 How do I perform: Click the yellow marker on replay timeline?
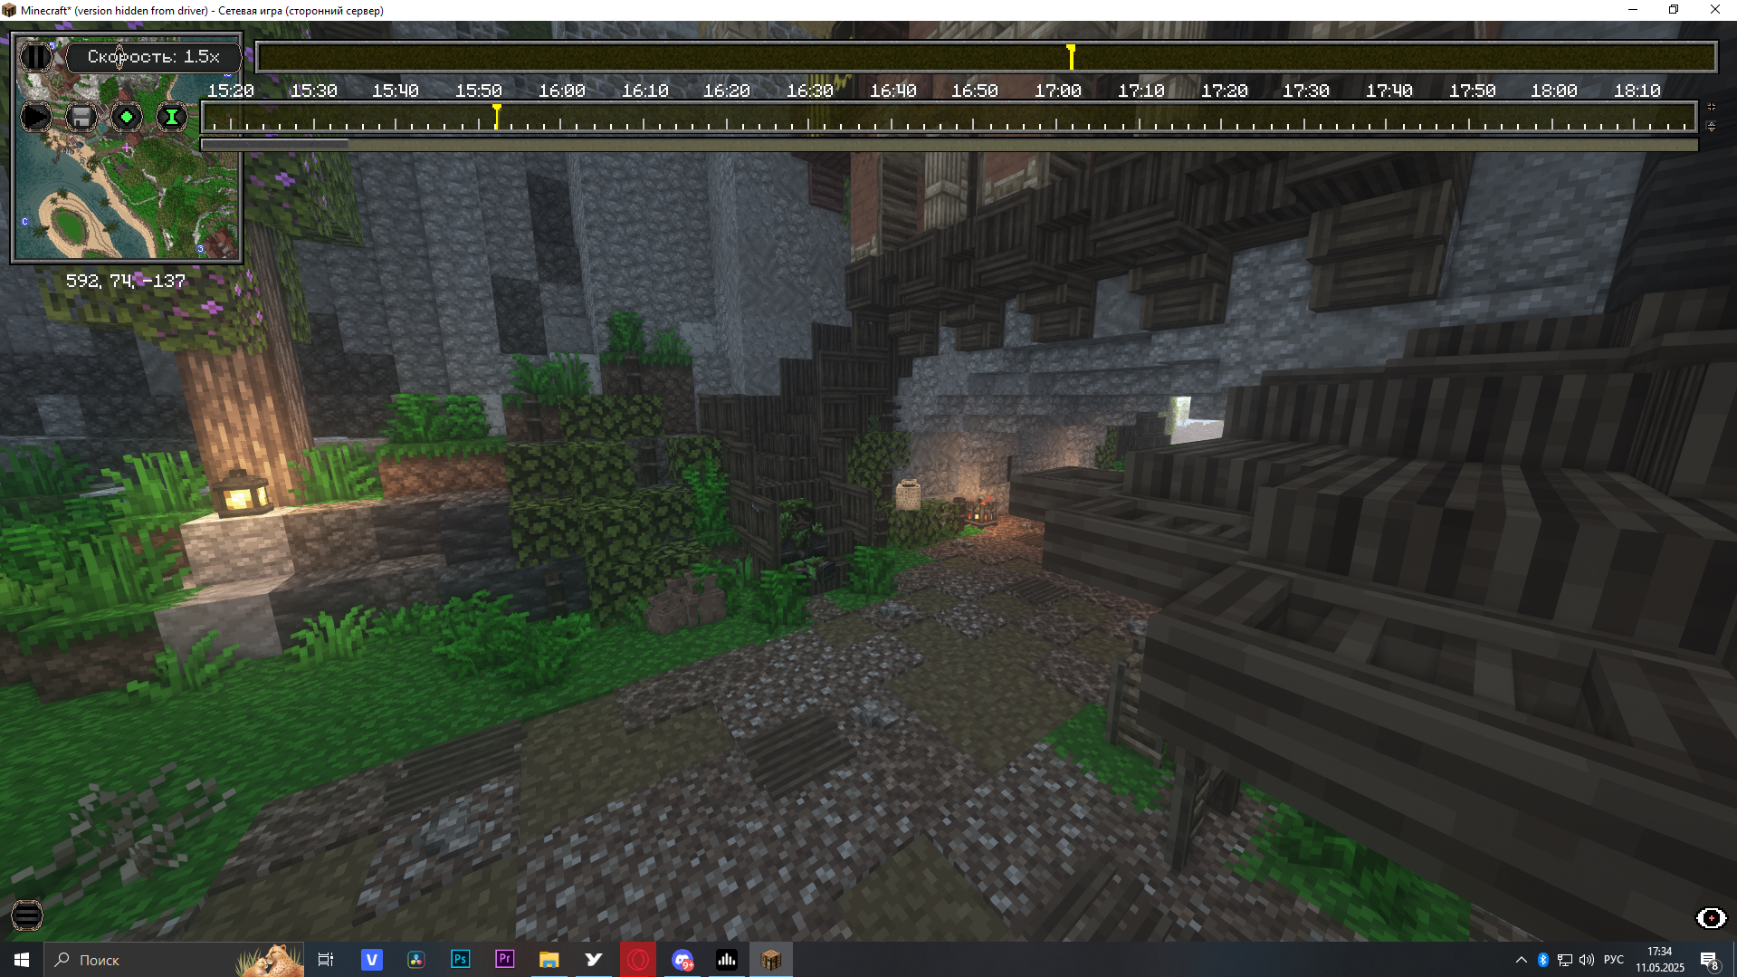(x=1071, y=57)
